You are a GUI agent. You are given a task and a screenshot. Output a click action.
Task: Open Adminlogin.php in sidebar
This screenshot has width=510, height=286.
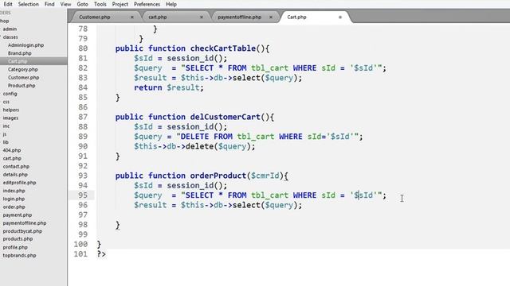[25, 45]
